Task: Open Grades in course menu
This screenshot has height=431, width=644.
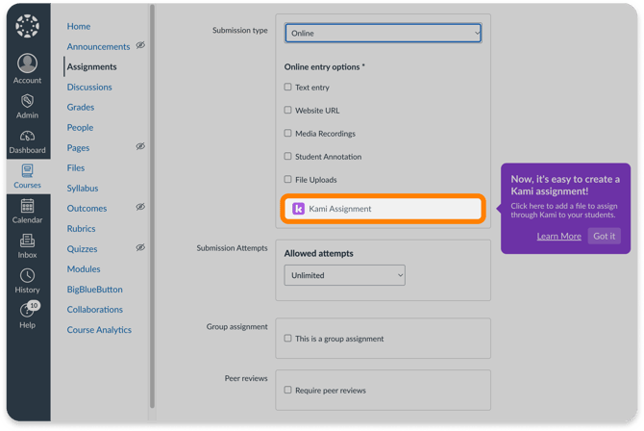Action: coord(81,108)
